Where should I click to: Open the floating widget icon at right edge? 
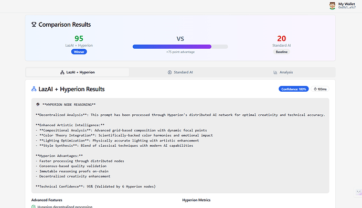coord(358,192)
